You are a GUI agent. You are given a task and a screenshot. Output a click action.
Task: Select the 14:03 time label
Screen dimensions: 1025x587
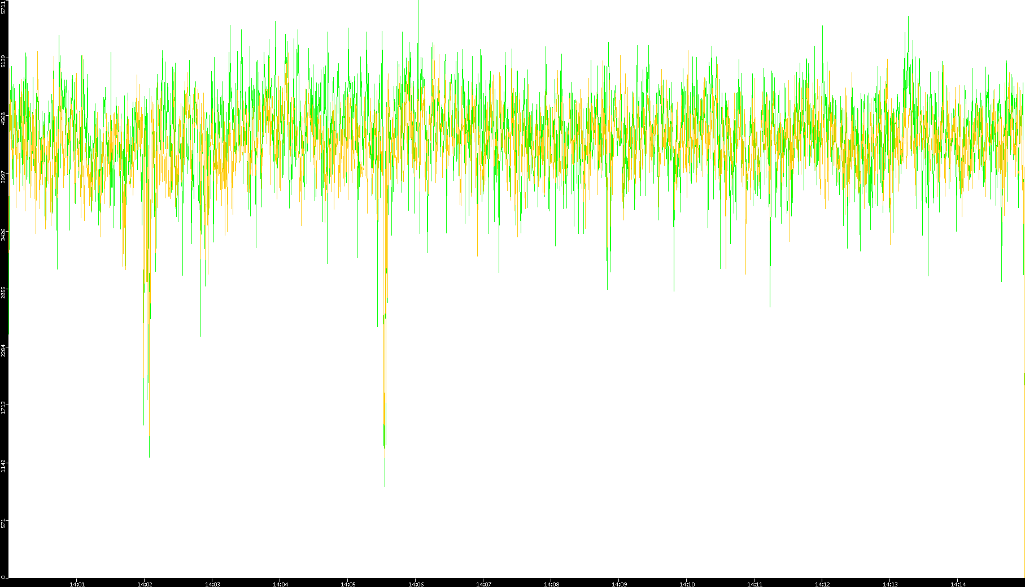pos(212,584)
